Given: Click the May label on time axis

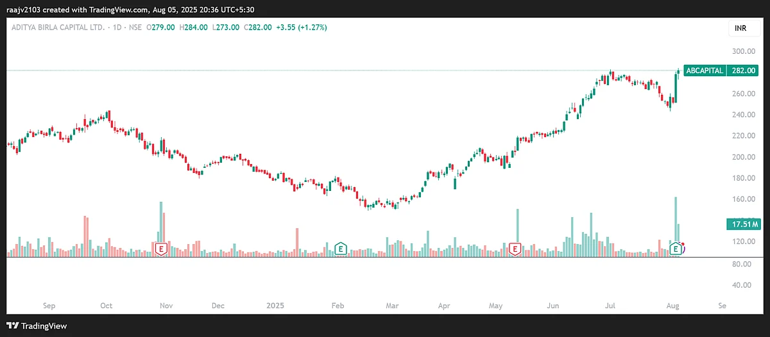Looking at the screenshot, I should pos(496,306).
